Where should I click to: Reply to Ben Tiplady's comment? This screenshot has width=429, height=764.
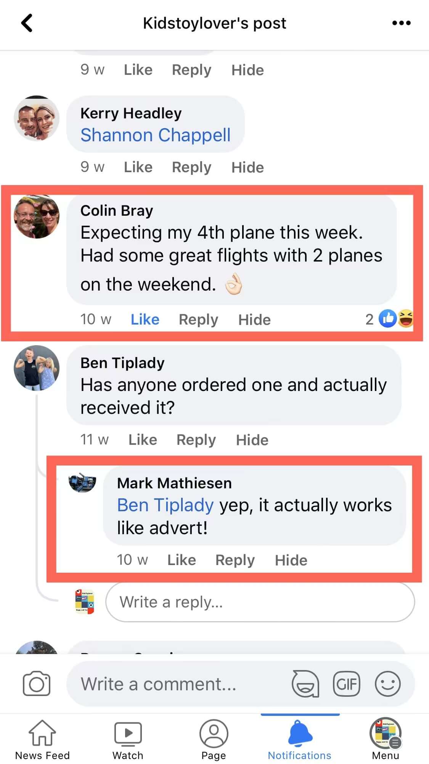pyautogui.click(x=196, y=440)
